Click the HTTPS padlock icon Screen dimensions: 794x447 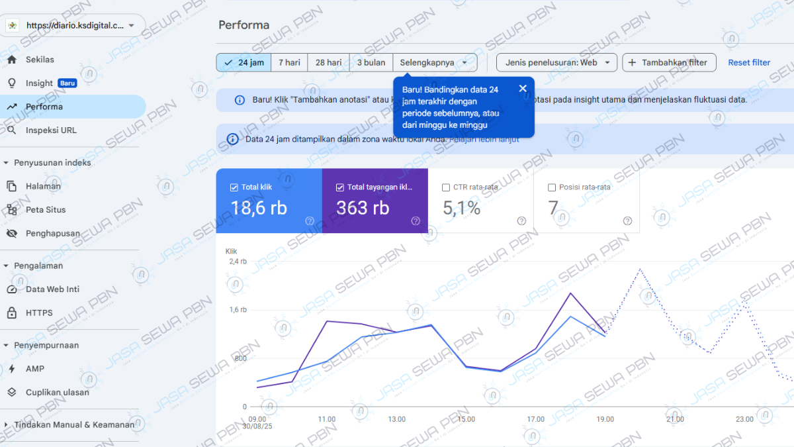tap(12, 313)
